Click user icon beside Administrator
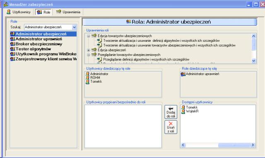The width and height of the screenshot is (265, 158). [x=87, y=74]
